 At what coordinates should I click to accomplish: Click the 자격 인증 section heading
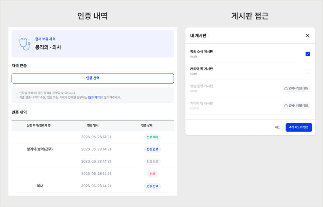pos(19,66)
